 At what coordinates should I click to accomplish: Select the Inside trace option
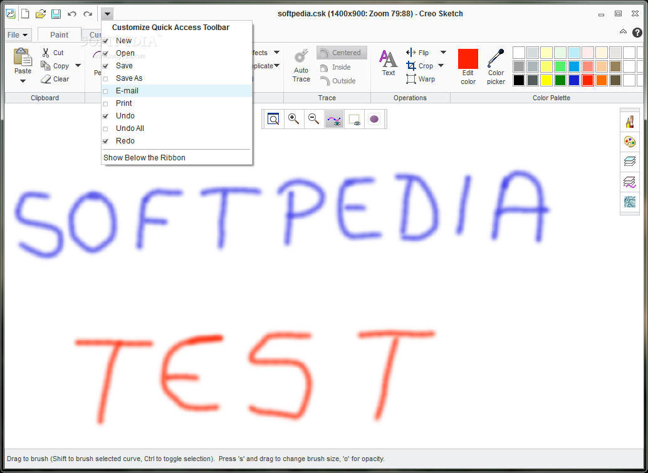pos(335,67)
